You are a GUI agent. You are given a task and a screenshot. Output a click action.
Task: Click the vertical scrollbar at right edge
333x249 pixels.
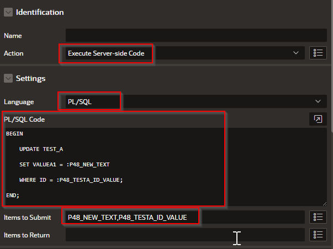pyautogui.click(x=332, y=67)
